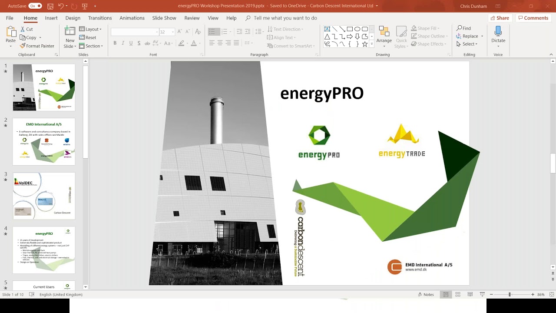Toggle Bold formatting
Viewport: 556px width, 313px height.
pos(115,43)
